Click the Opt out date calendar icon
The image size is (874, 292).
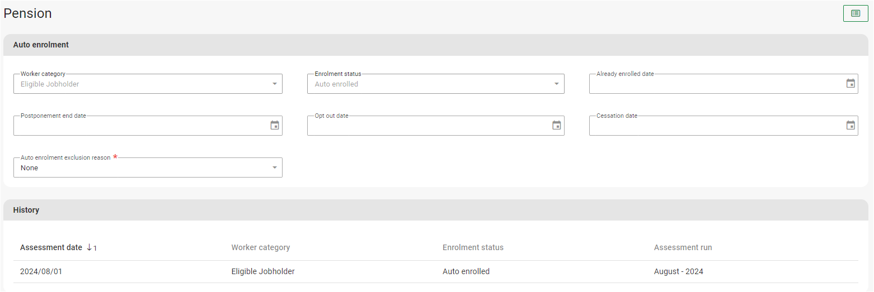[x=557, y=126]
